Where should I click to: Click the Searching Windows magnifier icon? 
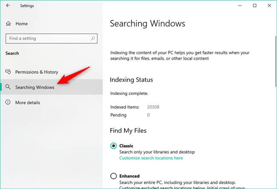8,87
